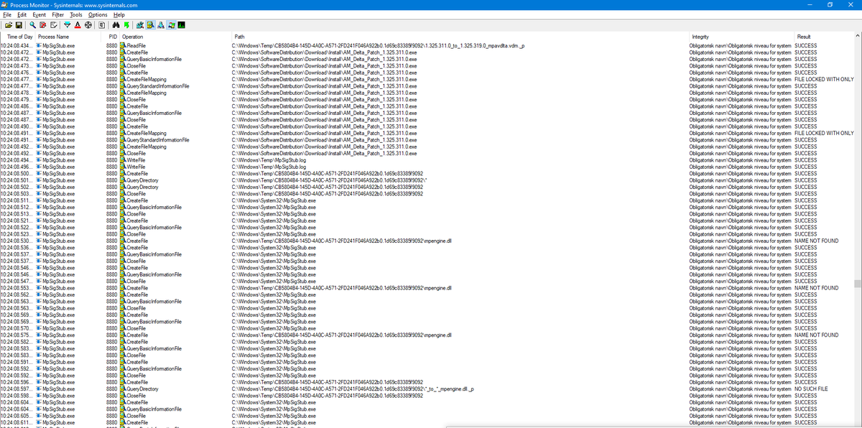
Task: Select the Include Process From Window target icon
Action: click(x=88, y=25)
